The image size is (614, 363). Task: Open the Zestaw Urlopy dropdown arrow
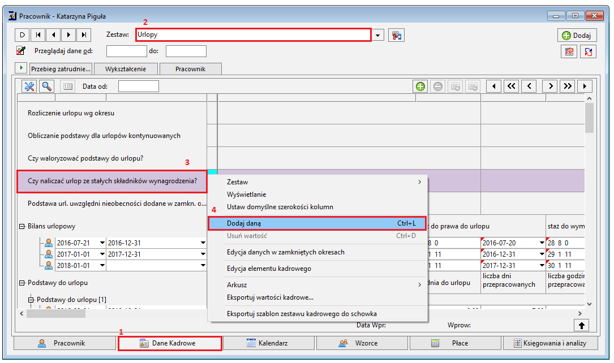(377, 35)
